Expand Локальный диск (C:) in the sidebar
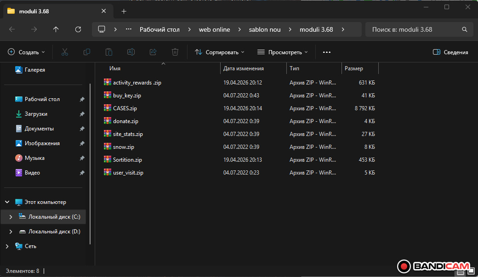 (10, 216)
